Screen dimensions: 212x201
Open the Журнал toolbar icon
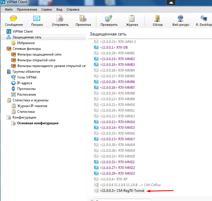click(x=132, y=19)
